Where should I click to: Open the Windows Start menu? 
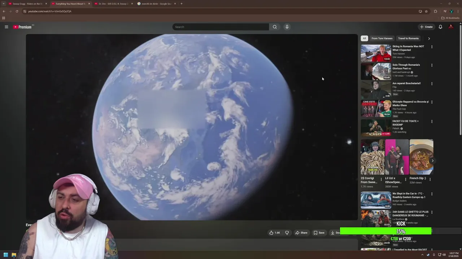point(5,255)
